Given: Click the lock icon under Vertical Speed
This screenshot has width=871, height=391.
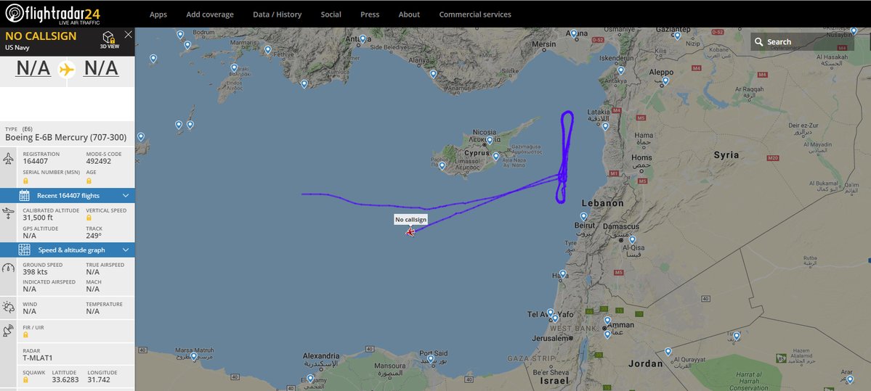Looking at the screenshot, I should (89, 218).
